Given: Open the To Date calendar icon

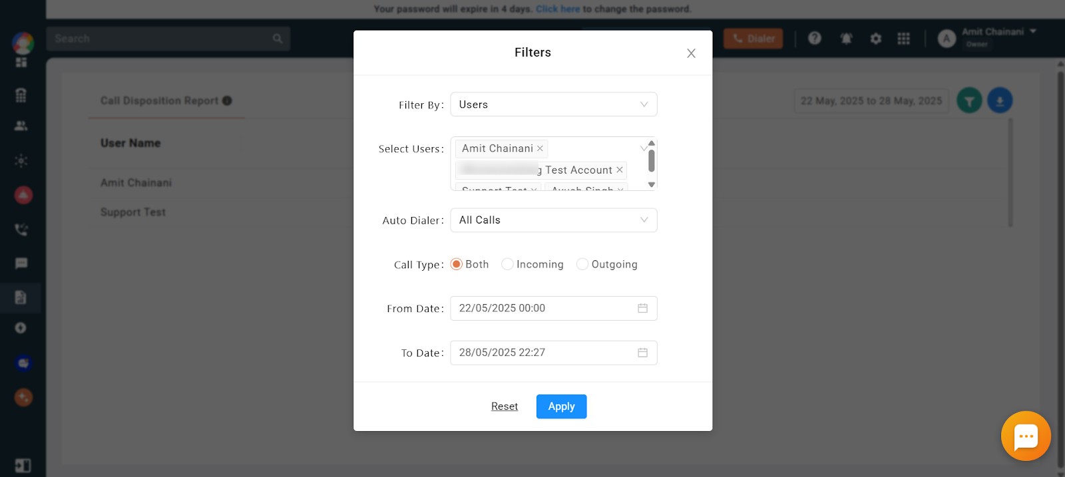Looking at the screenshot, I should 642,353.
